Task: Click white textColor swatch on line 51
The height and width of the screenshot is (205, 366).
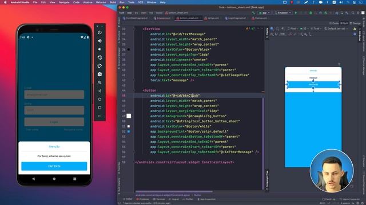Action: tap(129, 126)
